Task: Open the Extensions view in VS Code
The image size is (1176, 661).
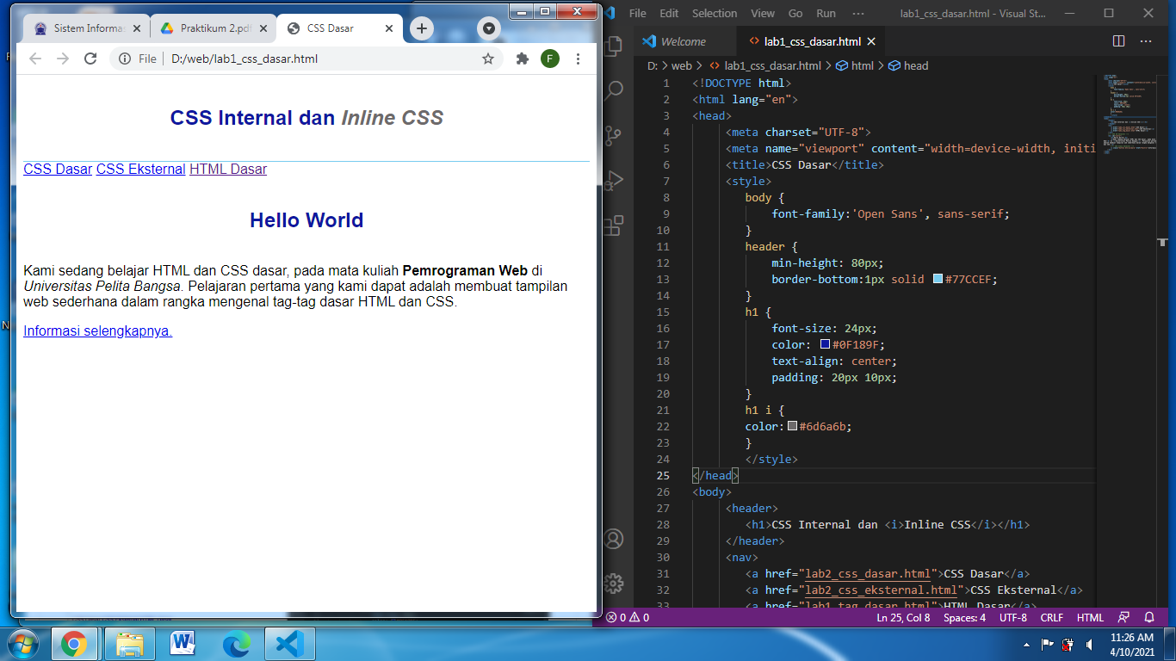Action: click(612, 227)
